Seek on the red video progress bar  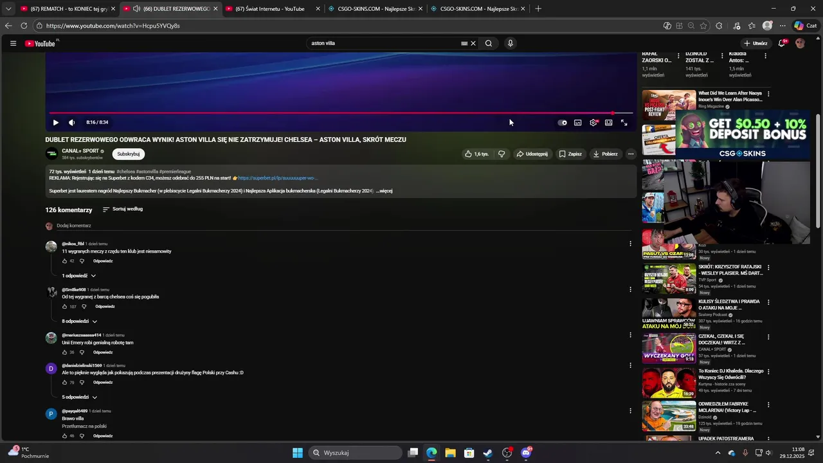click(341, 113)
